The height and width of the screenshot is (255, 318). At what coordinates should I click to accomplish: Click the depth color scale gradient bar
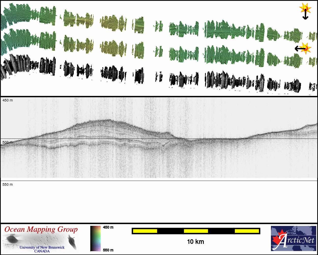pyautogui.click(x=95, y=239)
